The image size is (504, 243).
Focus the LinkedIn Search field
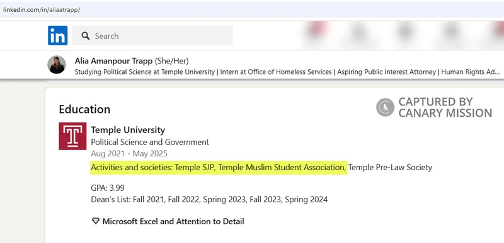pyautogui.click(x=152, y=36)
